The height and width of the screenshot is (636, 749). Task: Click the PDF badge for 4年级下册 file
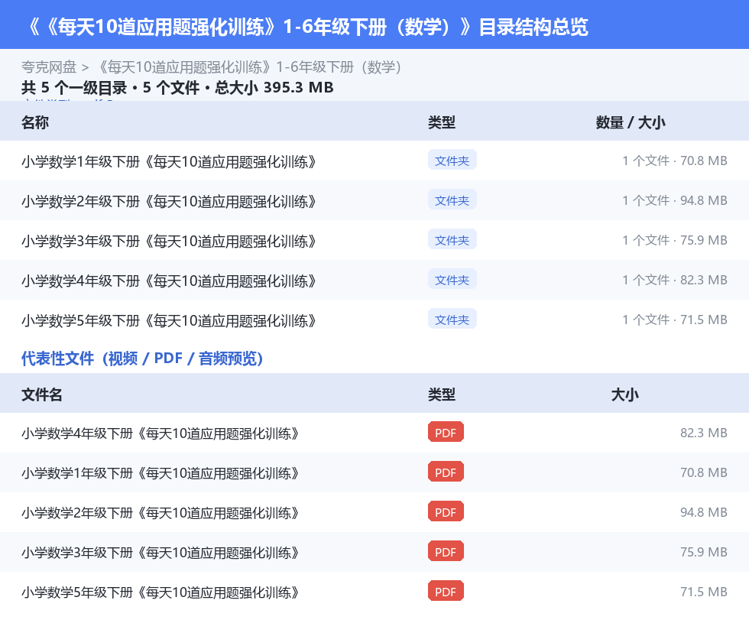(x=446, y=433)
